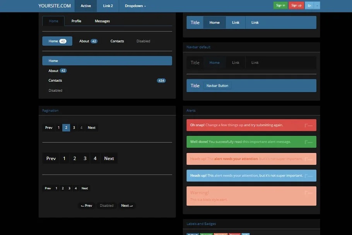This screenshot has height=235, width=352.
Task: Close the "Warning!" block style alert
Action: pyautogui.click(x=308, y=193)
